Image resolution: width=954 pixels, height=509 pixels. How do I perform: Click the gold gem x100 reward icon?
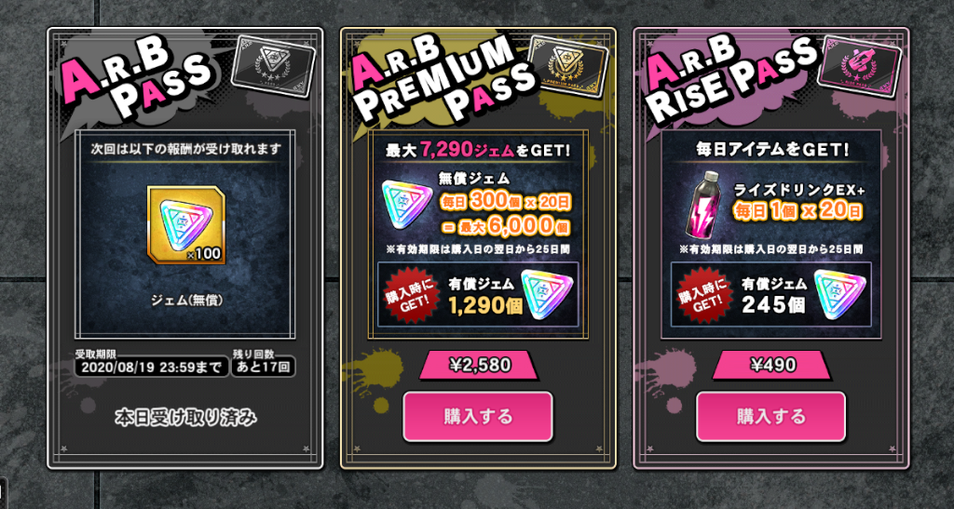(186, 225)
